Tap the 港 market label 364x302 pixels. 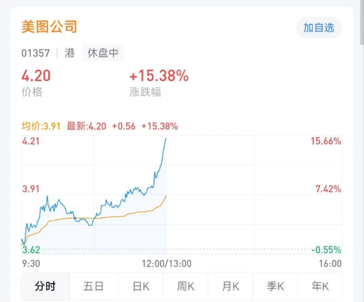click(69, 53)
